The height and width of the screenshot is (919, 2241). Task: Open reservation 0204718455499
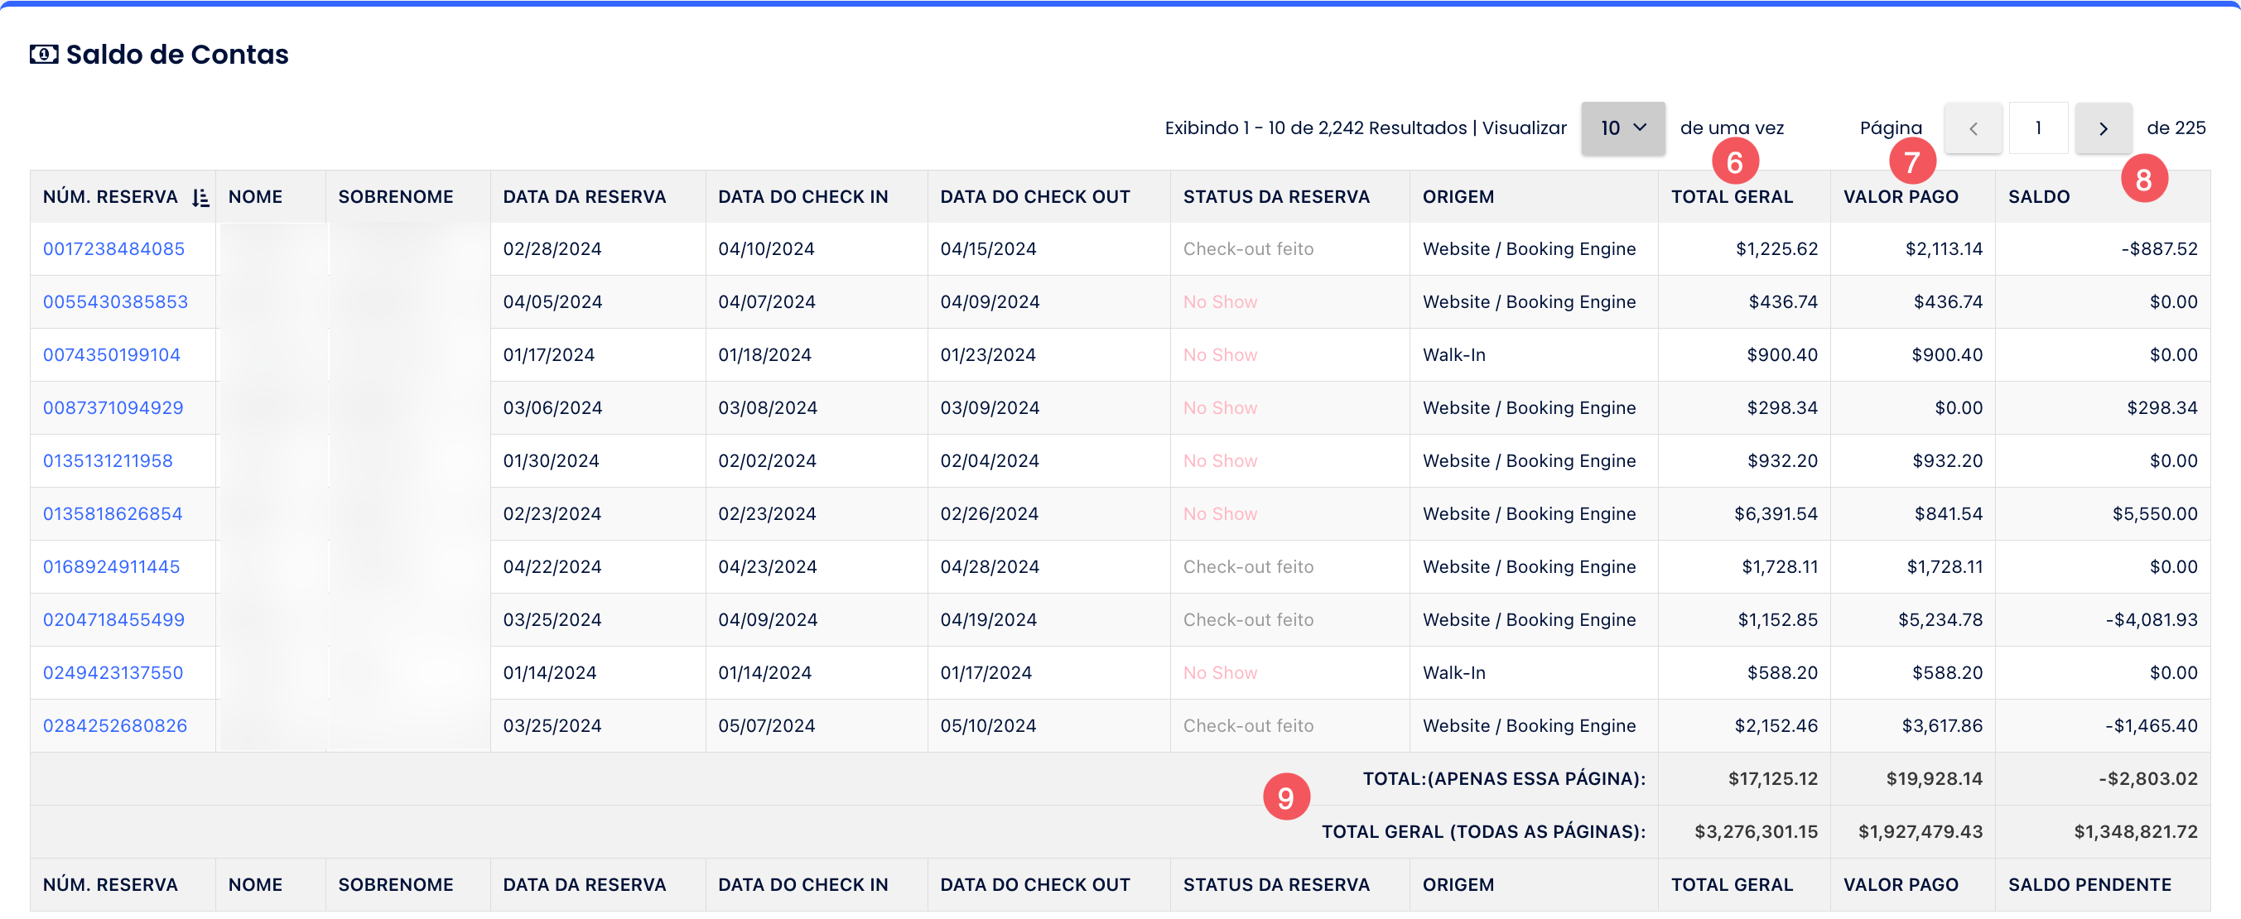coord(114,620)
